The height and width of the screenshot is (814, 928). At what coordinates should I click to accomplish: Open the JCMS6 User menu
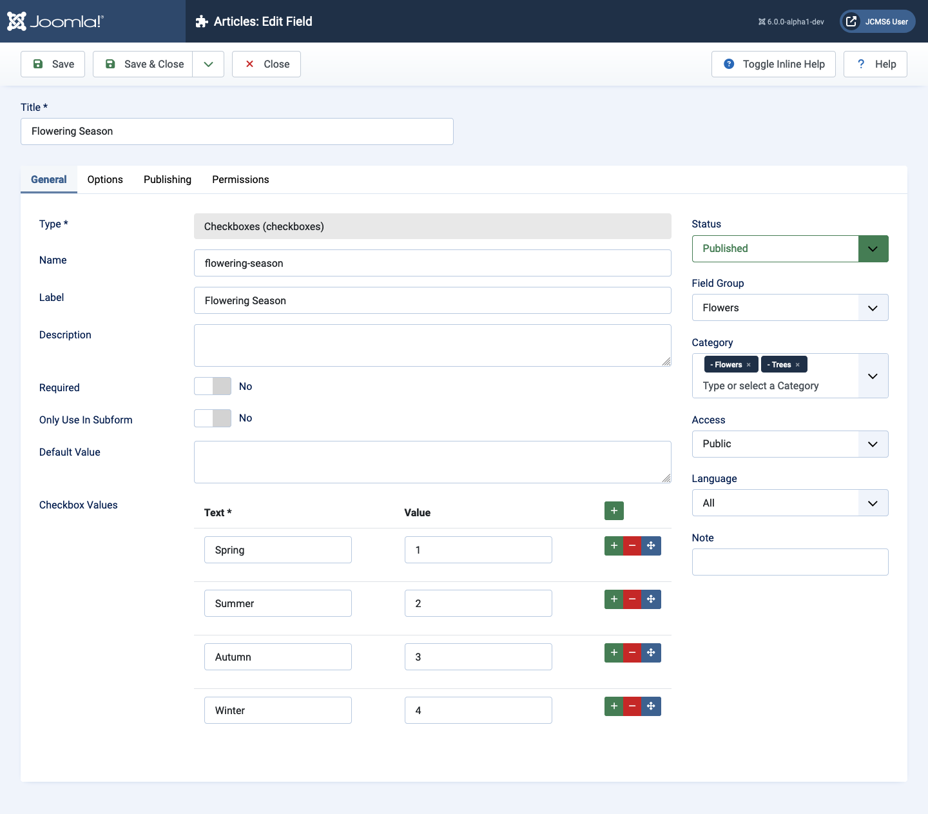tap(877, 21)
